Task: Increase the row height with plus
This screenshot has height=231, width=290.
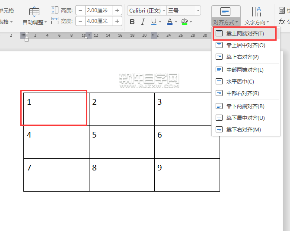Action: click(117, 10)
